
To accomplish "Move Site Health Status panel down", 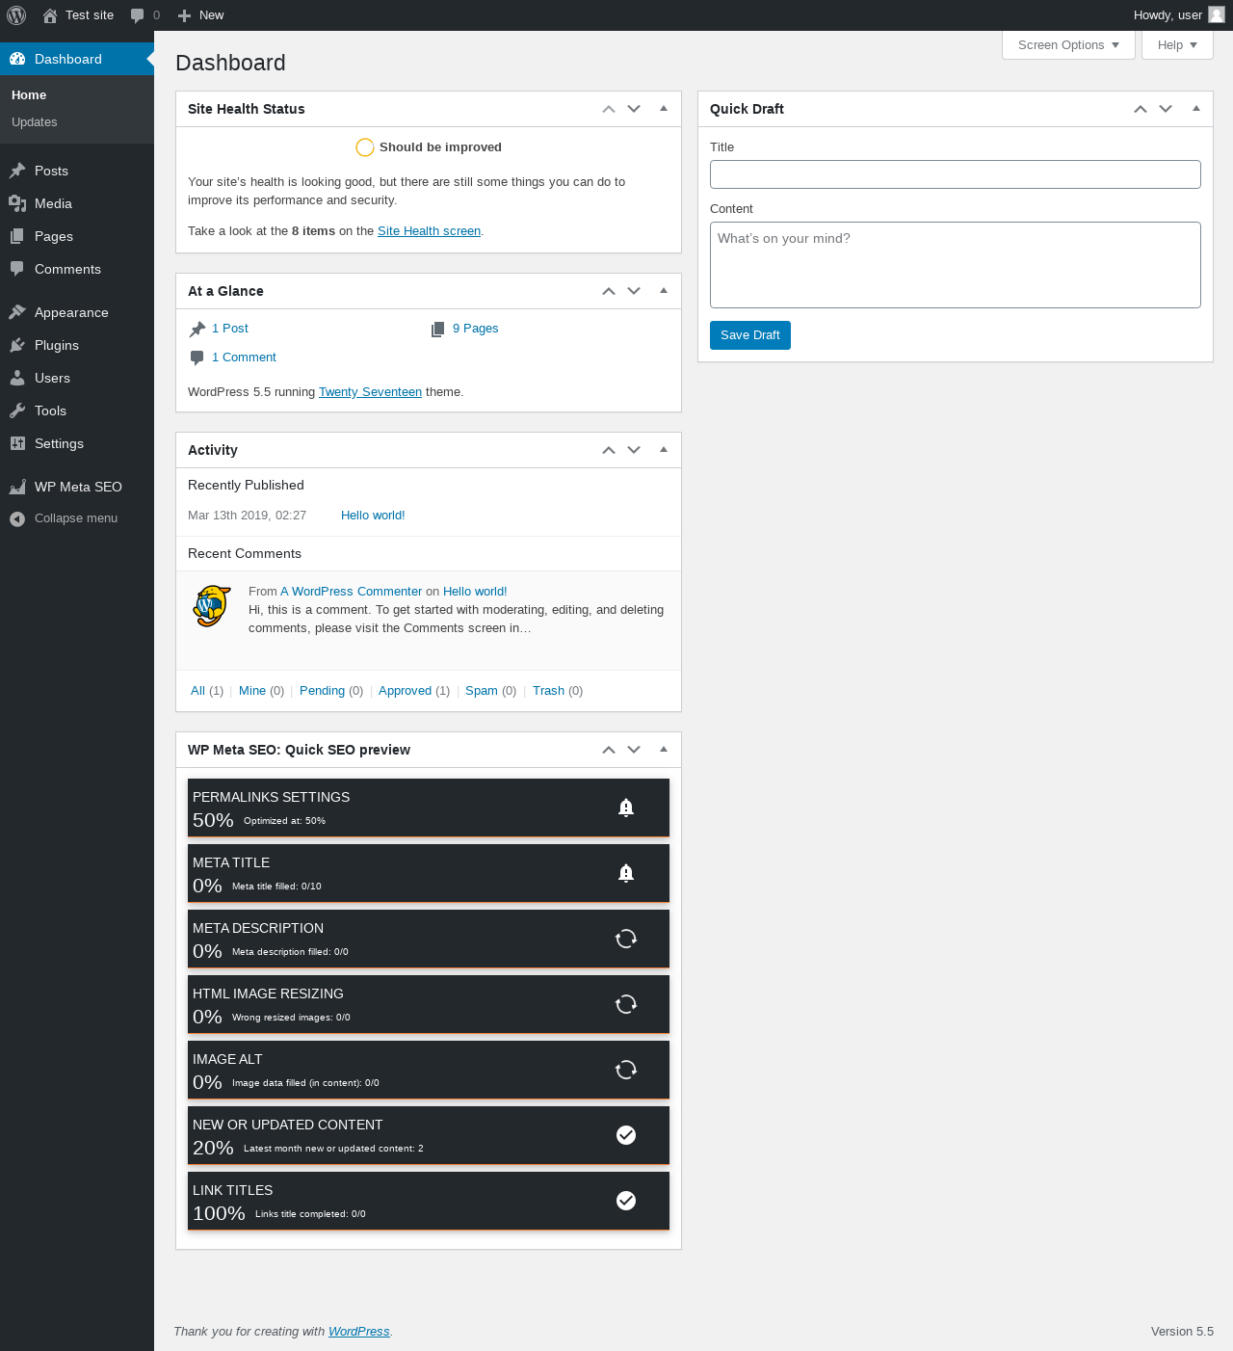I will point(634,109).
